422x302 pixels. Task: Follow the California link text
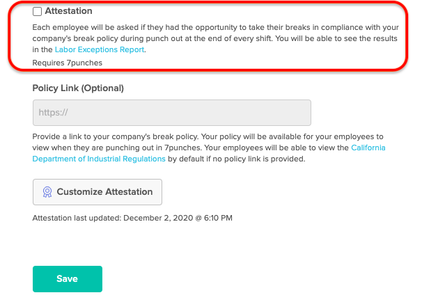coord(368,148)
